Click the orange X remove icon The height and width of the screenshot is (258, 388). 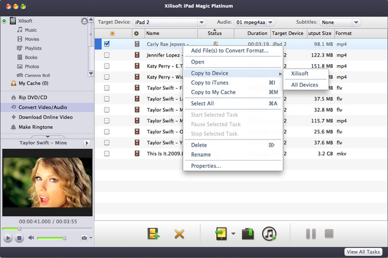click(179, 234)
